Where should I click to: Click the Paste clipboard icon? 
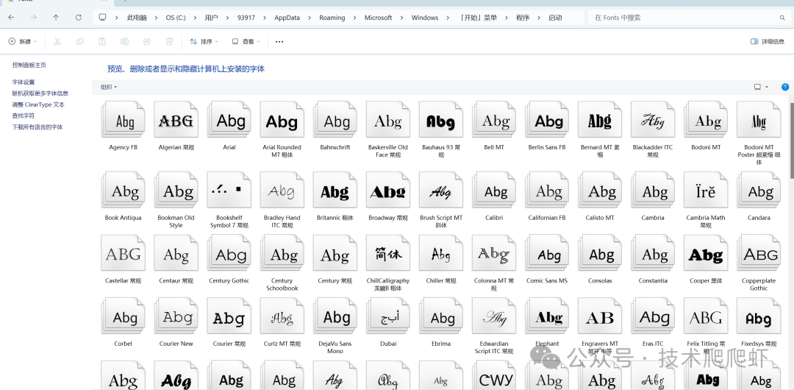click(x=102, y=42)
